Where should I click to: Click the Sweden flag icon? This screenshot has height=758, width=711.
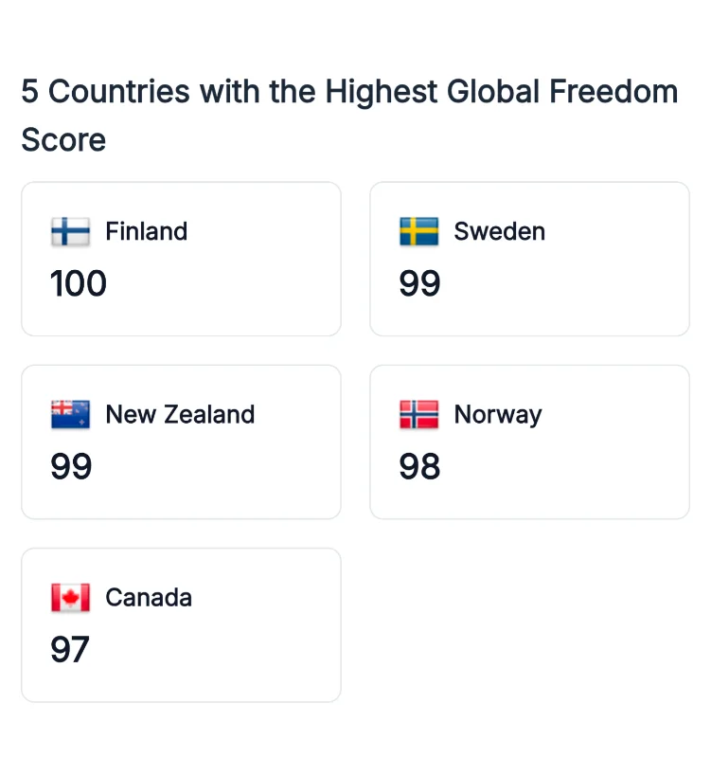pos(419,231)
